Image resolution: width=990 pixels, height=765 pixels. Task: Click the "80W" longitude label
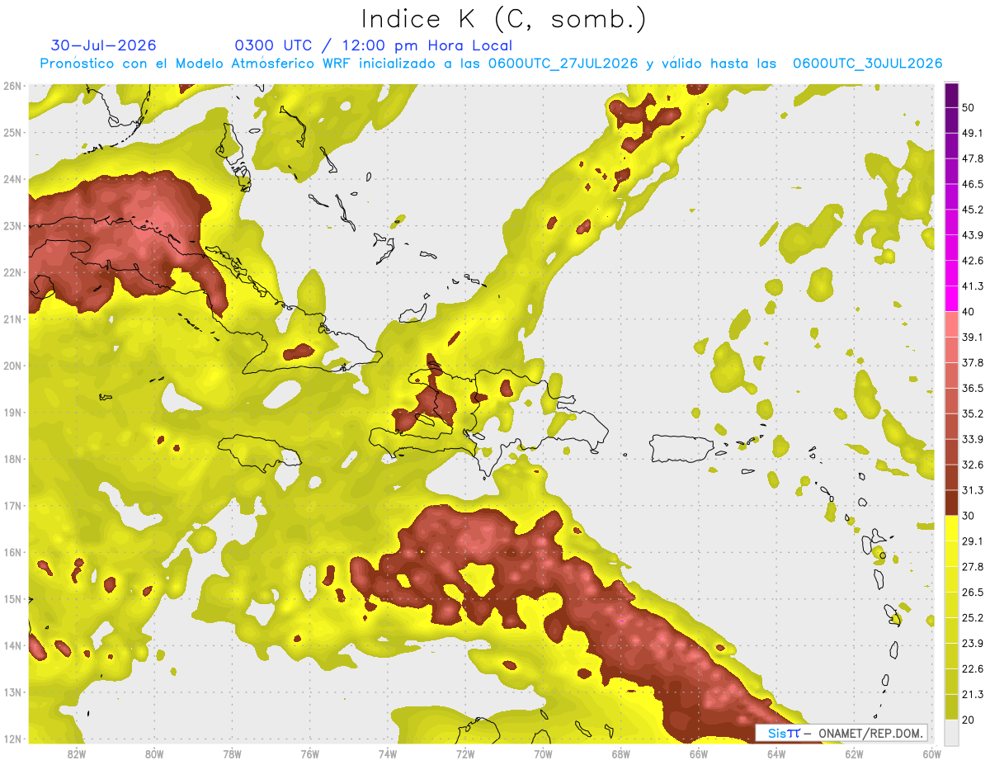pos(154,754)
